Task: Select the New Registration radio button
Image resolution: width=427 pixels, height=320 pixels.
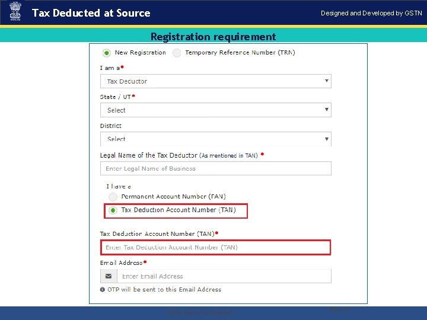Action: pos(107,53)
